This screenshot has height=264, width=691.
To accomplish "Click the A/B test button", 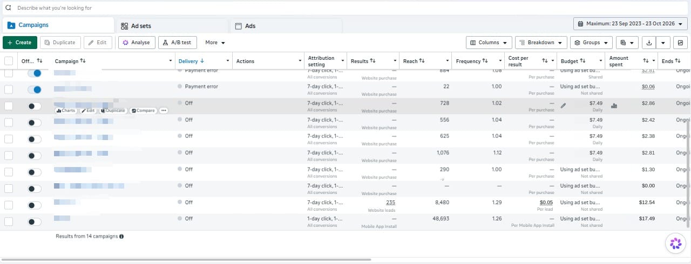I will 177,43.
